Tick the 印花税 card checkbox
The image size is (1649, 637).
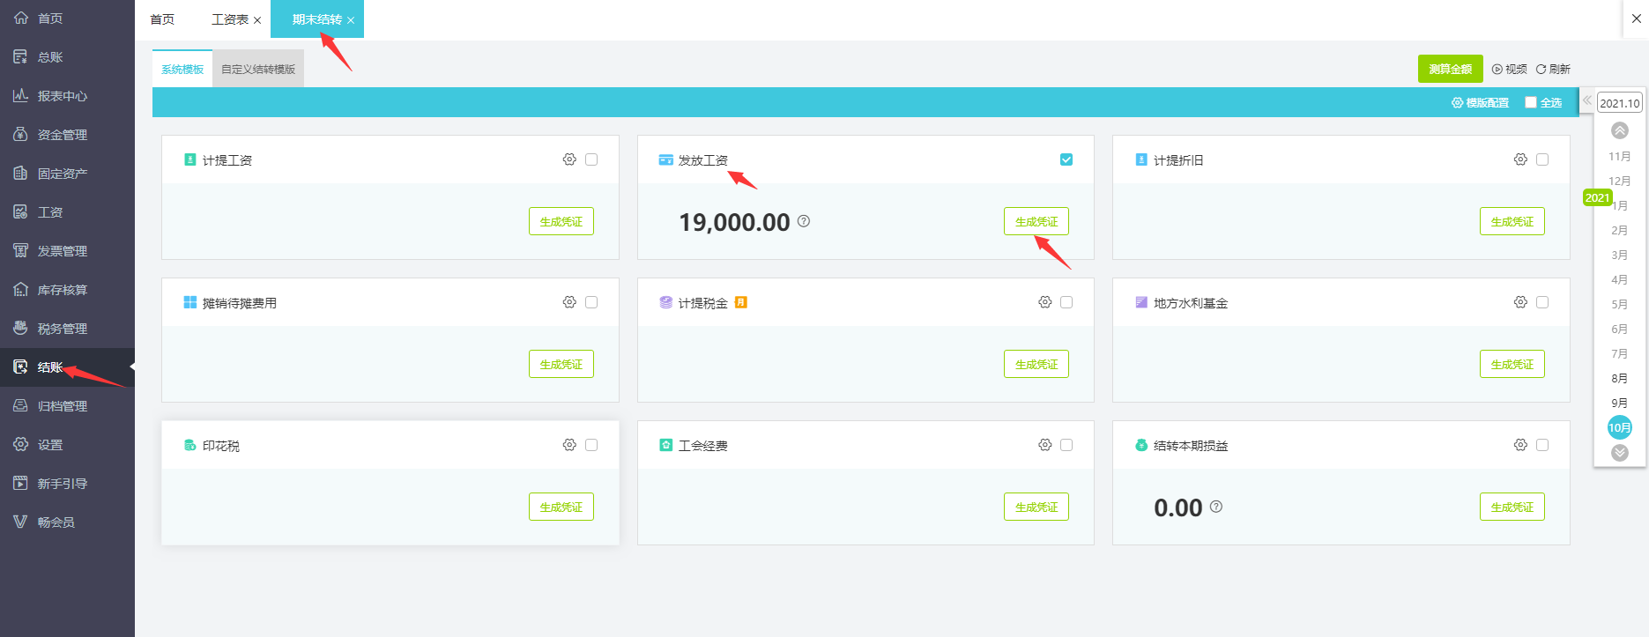(x=591, y=445)
